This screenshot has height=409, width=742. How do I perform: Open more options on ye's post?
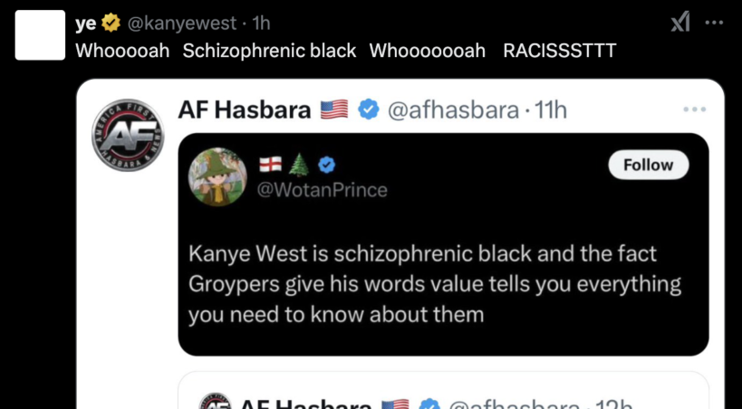point(715,23)
